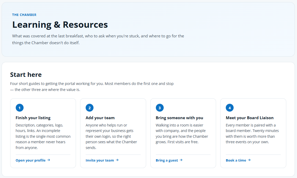Click the 'Description, categories, logo' card description
This screenshot has height=178, width=297.
[43, 136]
